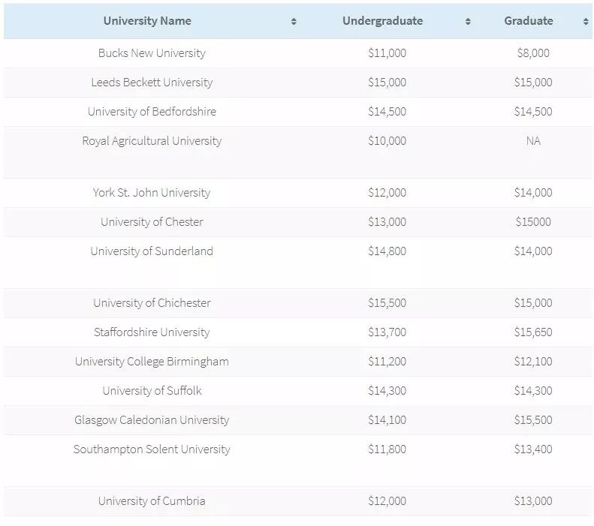Click Bucks New University name
Viewport: 594px width, 526px height.
(152, 53)
